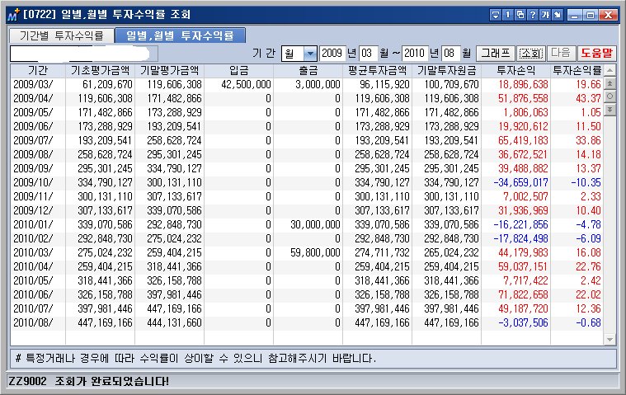Click the dropdown-menu icon in the title bar
The width and height of the screenshot is (626, 395).
click(x=496, y=15)
